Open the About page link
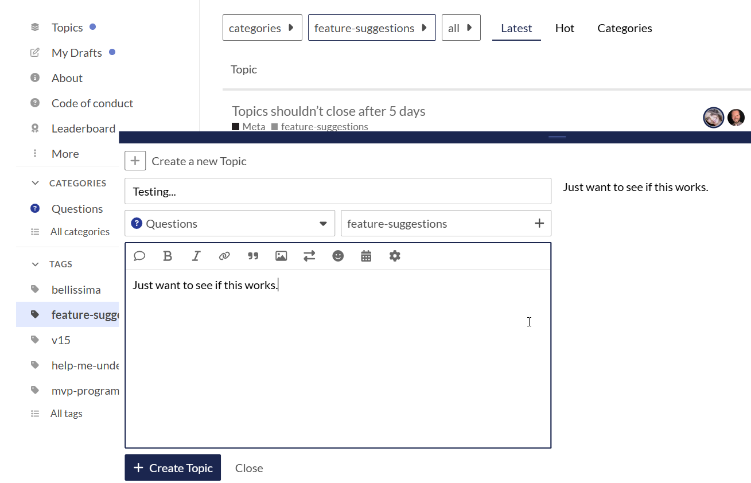 (67, 78)
